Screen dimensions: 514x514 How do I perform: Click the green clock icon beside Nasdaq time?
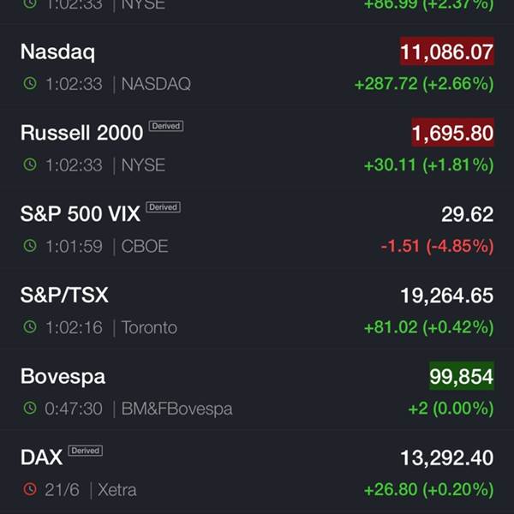pos(30,83)
